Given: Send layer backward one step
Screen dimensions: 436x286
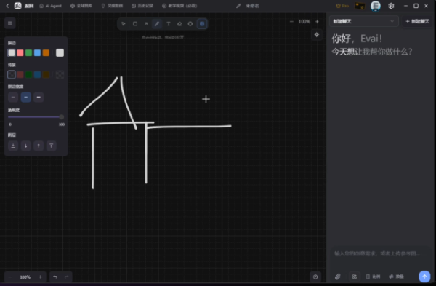Looking at the screenshot, I should [26, 146].
